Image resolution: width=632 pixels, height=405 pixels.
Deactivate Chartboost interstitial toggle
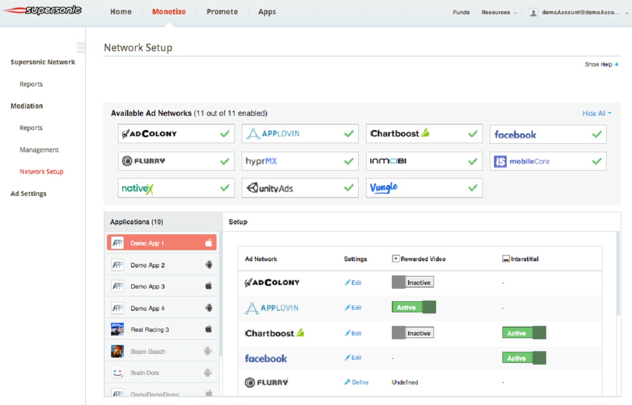(524, 333)
